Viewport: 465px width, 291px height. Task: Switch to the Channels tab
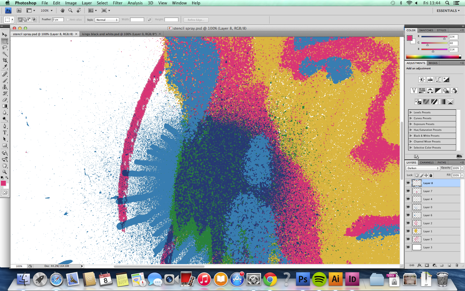click(426, 162)
